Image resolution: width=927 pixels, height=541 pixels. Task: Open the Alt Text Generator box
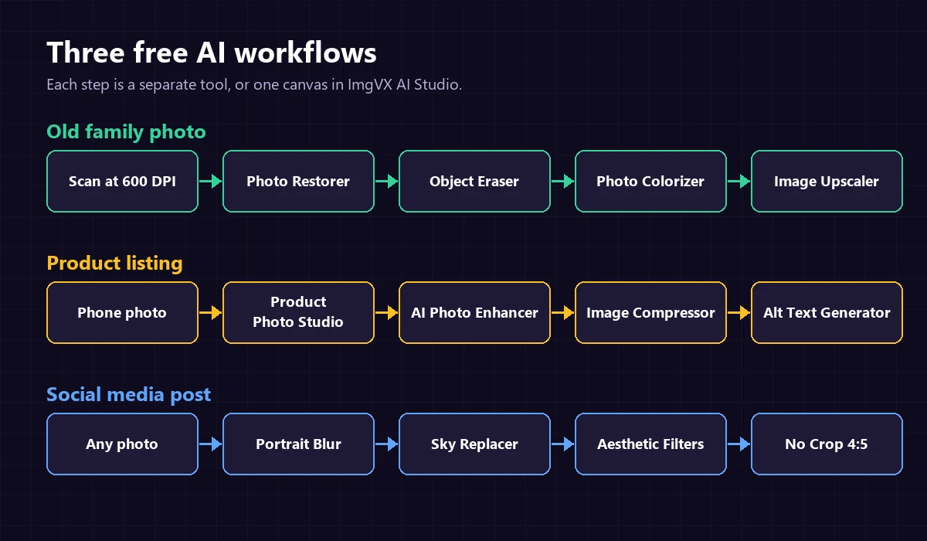pos(827,313)
